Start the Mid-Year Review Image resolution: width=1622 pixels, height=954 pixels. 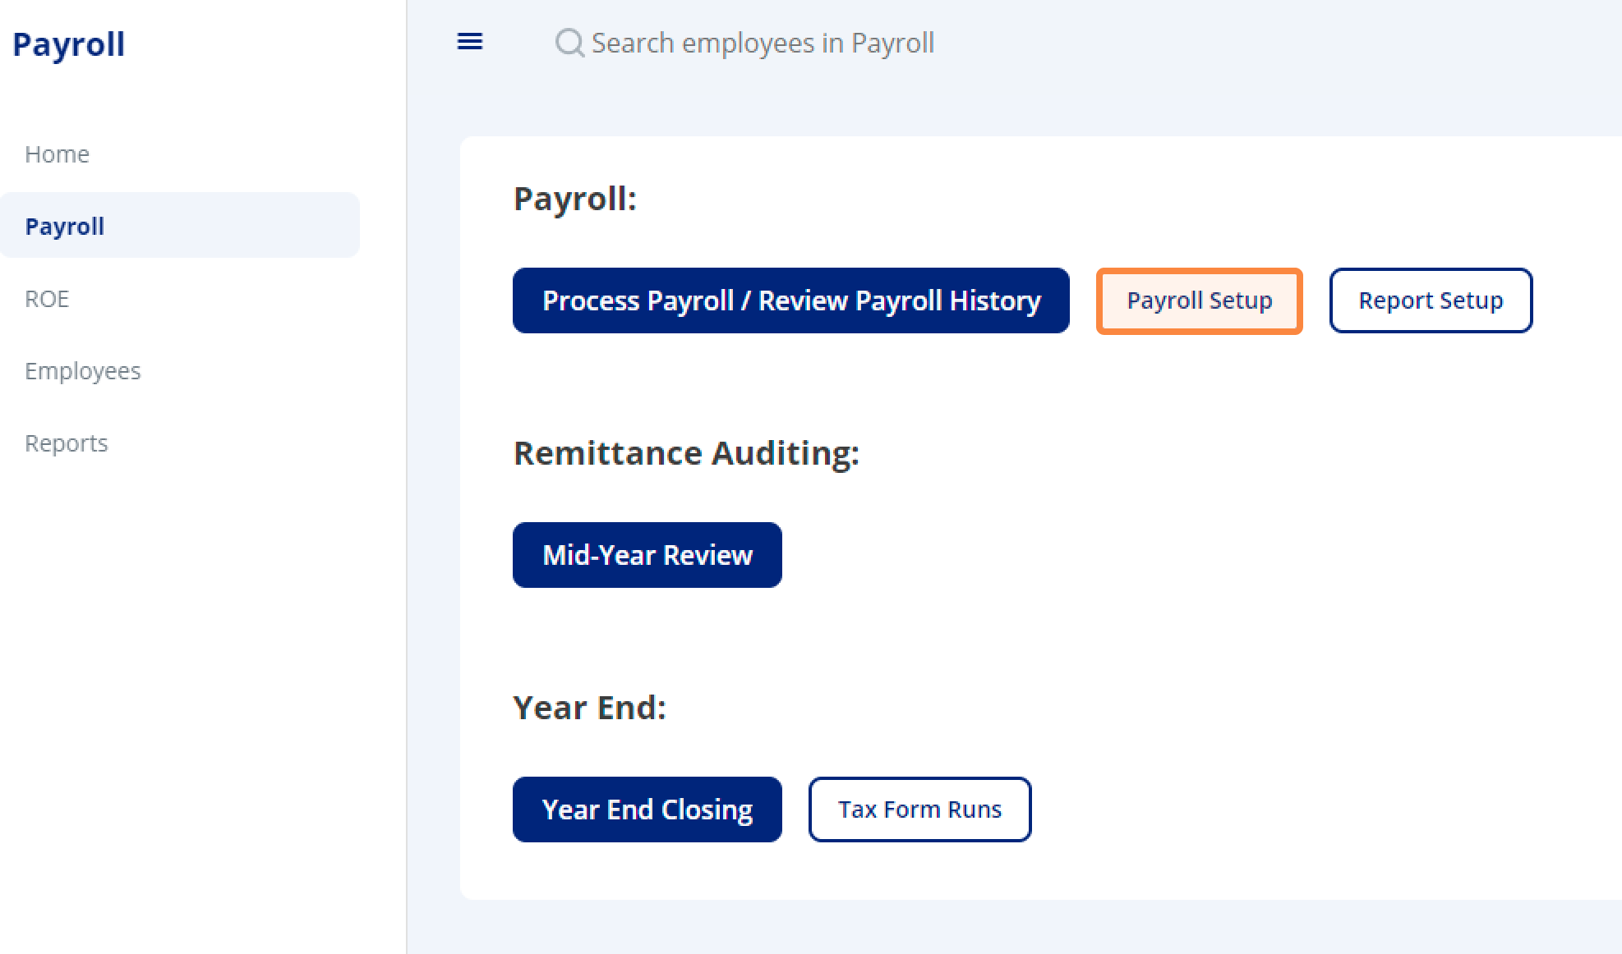coord(647,555)
